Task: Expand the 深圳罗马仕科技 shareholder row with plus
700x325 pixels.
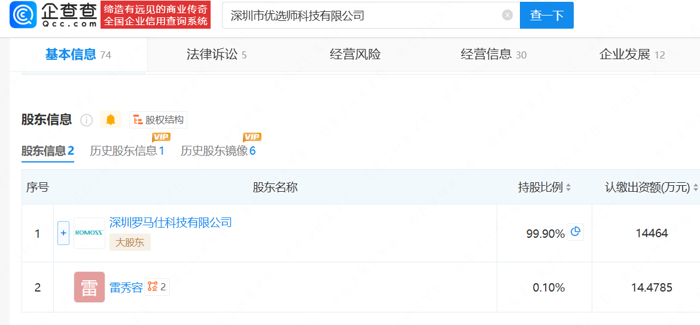Action: tap(63, 233)
